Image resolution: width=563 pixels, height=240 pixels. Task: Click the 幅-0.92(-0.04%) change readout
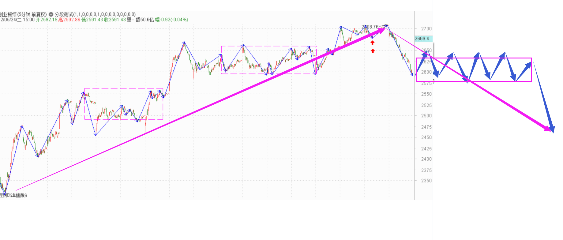[171, 20]
